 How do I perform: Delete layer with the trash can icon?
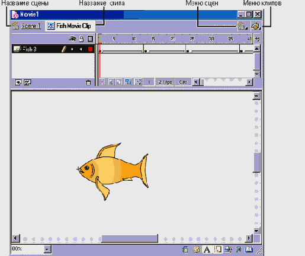[88, 82]
